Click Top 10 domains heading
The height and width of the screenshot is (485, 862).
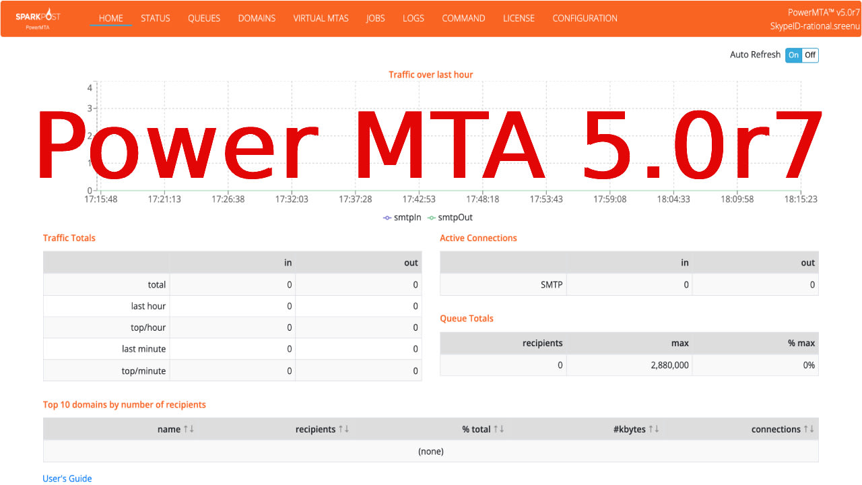point(125,405)
